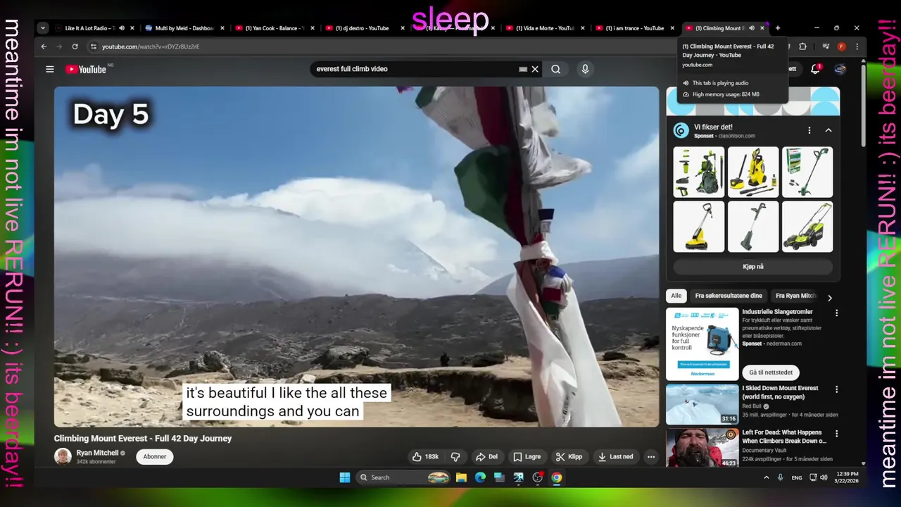Viewport: 901px width, 507px height.
Task: Like the video with 183k likes
Action: [x=425, y=456]
